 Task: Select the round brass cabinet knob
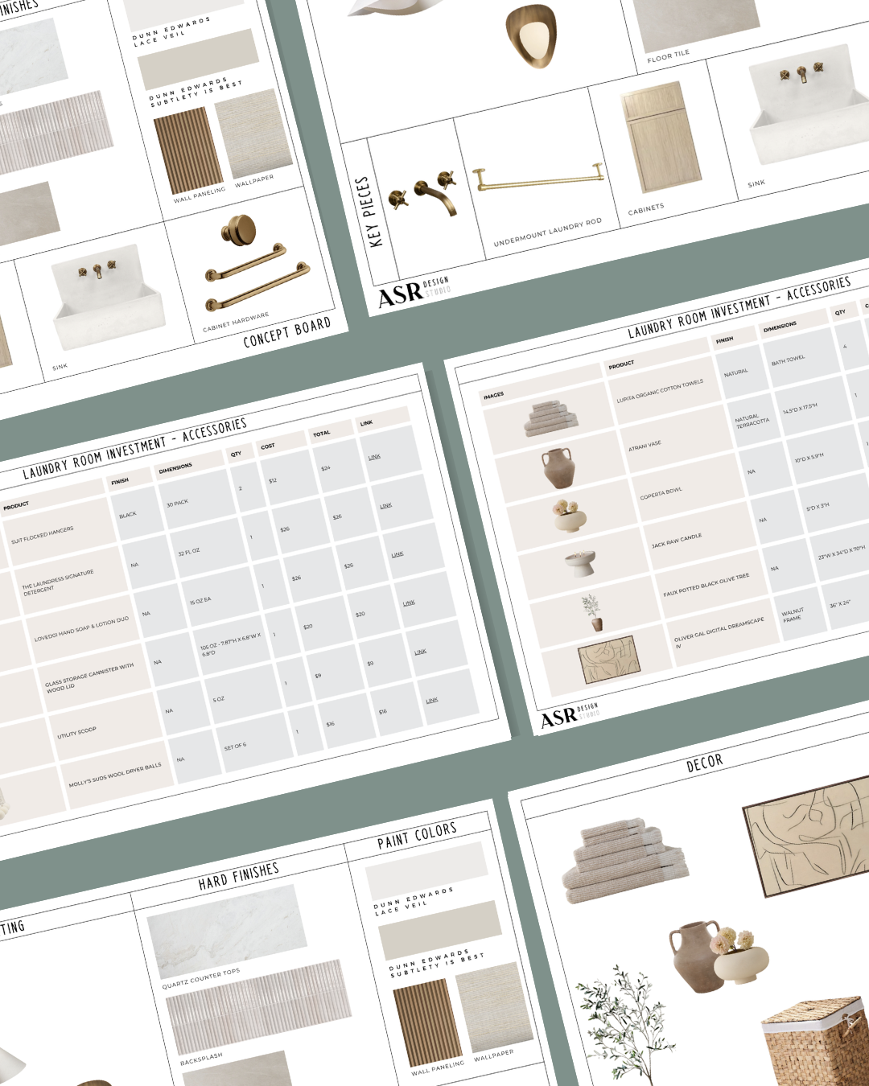point(239,230)
